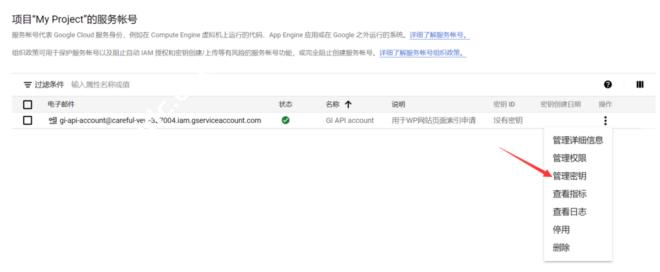Click the 操作 column header

605,104
